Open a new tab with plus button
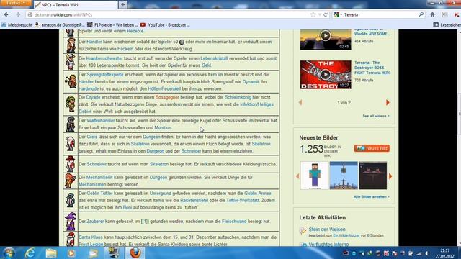The width and height of the screenshot is (461, 259). tap(123, 5)
